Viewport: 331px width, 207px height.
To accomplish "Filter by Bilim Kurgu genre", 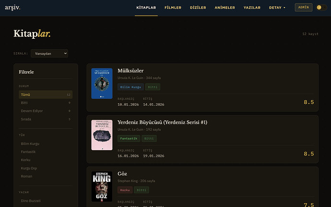I will [x=30, y=143].
